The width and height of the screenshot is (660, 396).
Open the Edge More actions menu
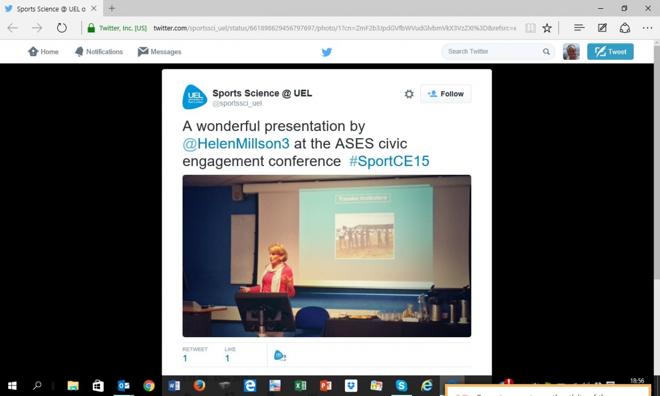click(647, 28)
